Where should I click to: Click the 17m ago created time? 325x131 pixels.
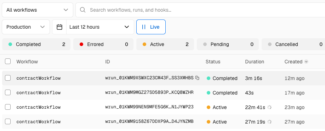click(x=294, y=93)
